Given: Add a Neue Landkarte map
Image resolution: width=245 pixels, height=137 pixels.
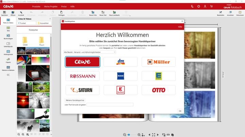Looking at the screenshot, I should [x=114, y=13].
